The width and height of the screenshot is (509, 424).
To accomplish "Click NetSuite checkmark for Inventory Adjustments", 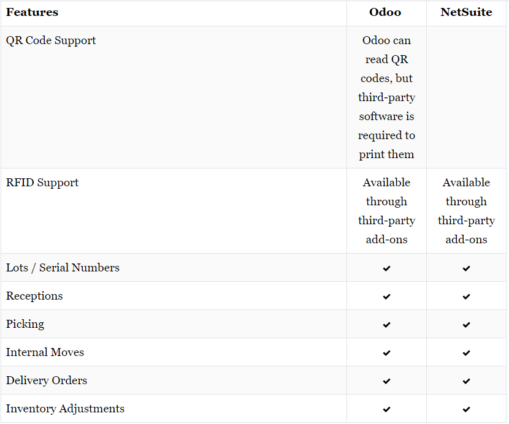I will [x=466, y=409].
